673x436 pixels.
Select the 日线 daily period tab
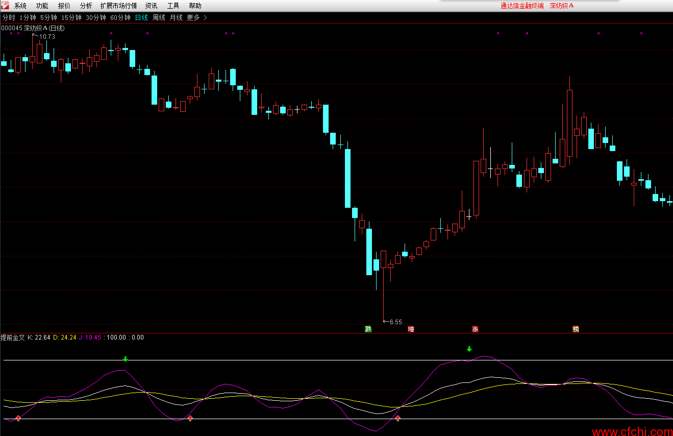click(141, 18)
